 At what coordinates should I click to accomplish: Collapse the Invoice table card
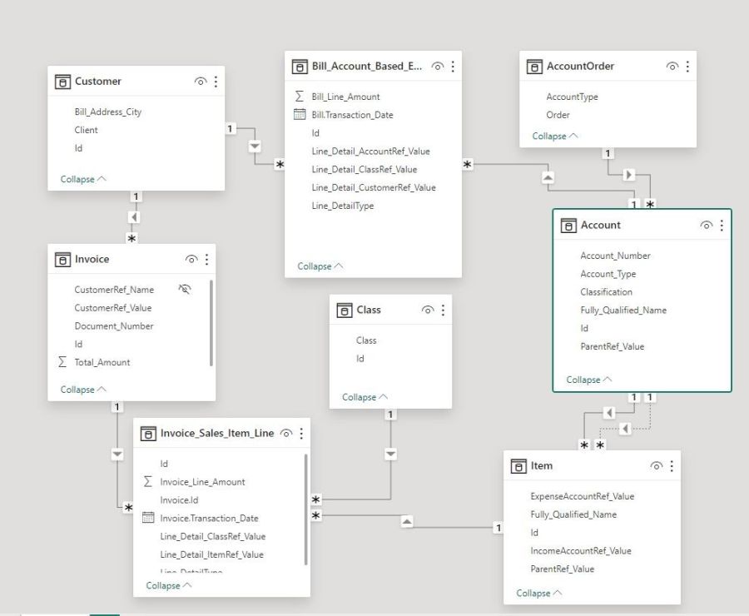tap(83, 390)
